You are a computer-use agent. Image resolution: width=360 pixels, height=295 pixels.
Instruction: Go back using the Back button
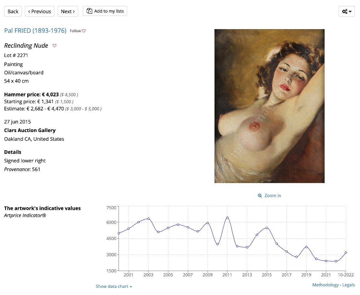pyautogui.click(x=13, y=11)
